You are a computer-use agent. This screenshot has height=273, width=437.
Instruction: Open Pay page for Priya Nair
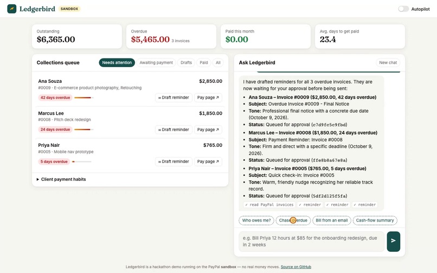coord(208,161)
